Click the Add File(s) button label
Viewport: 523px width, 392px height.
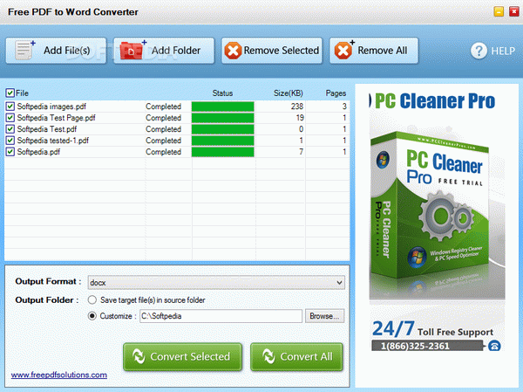(x=67, y=51)
